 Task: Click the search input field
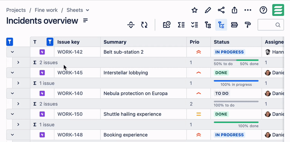coord(271,25)
